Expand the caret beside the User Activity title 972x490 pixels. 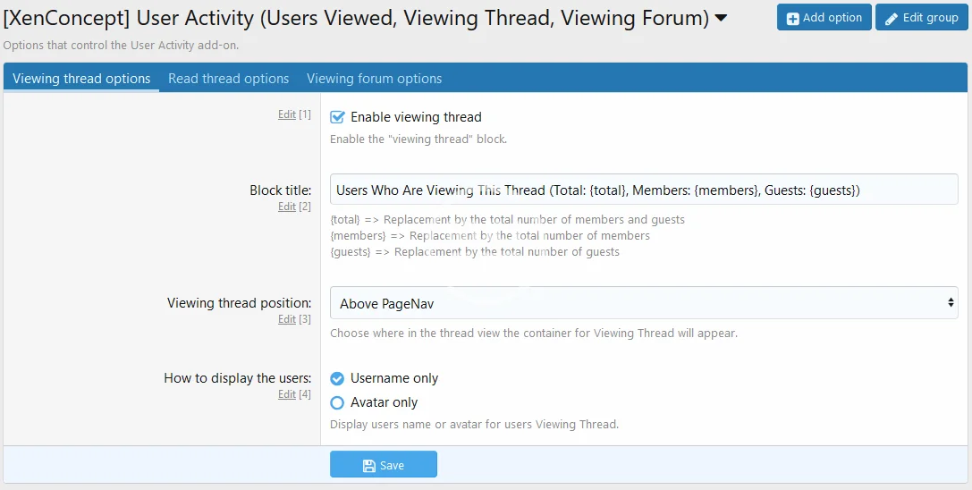point(722,17)
